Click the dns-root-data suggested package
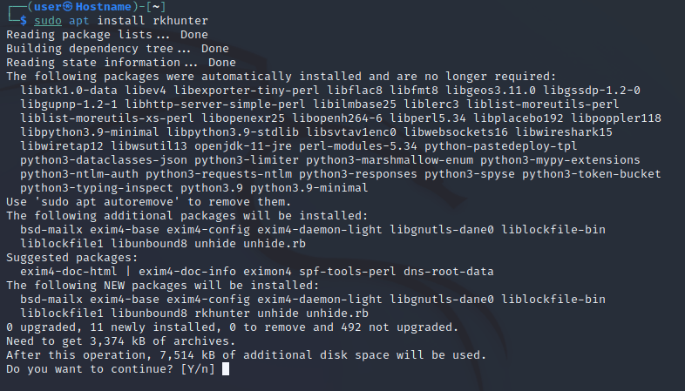The height and width of the screenshot is (391, 685). pyautogui.click(x=443, y=272)
